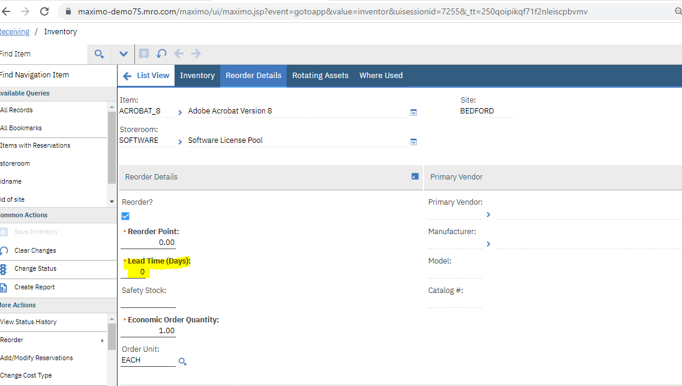Click the Find Item search magnifier icon
Image resolution: width=682 pixels, height=386 pixels.
tap(99, 54)
